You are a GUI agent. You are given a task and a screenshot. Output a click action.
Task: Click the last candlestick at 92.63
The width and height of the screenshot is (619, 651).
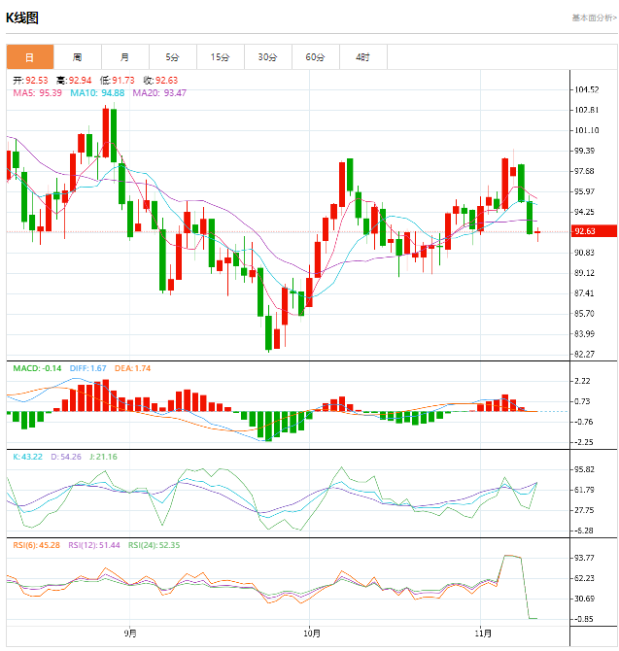pyautogui.click(x=537, y=232)
